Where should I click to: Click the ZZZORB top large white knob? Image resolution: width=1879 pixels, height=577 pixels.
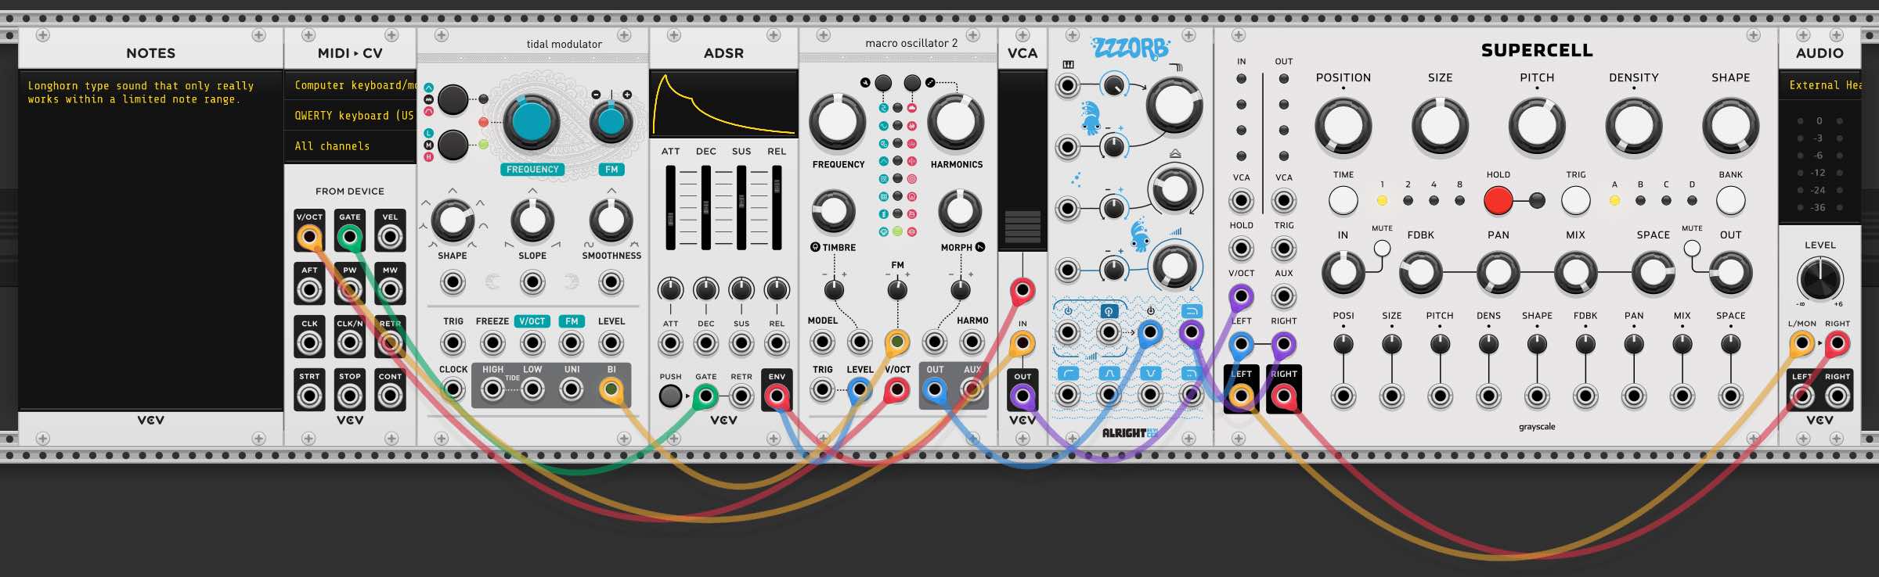pyautogui.click(x=1174, y=105)
